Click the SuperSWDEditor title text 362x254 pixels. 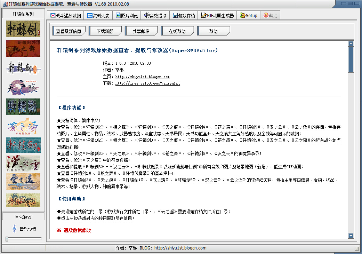137,50
